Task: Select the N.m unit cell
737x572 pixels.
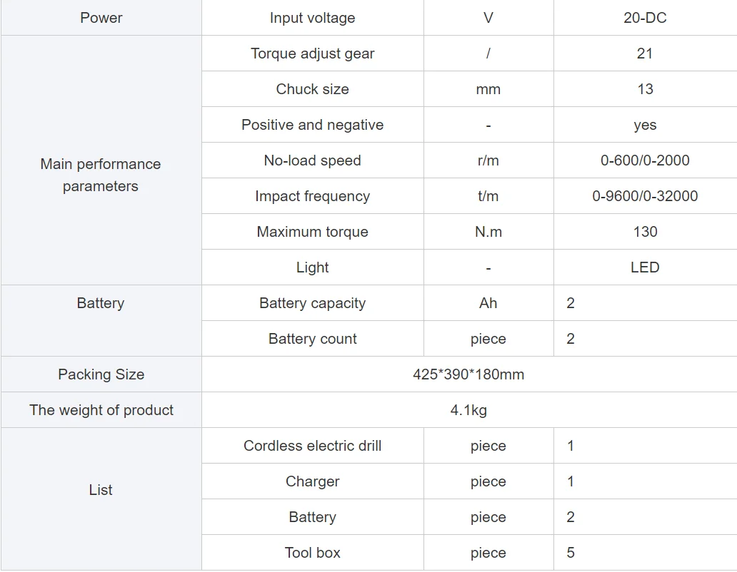Action: pyautogui.click(x=488, y=232)
